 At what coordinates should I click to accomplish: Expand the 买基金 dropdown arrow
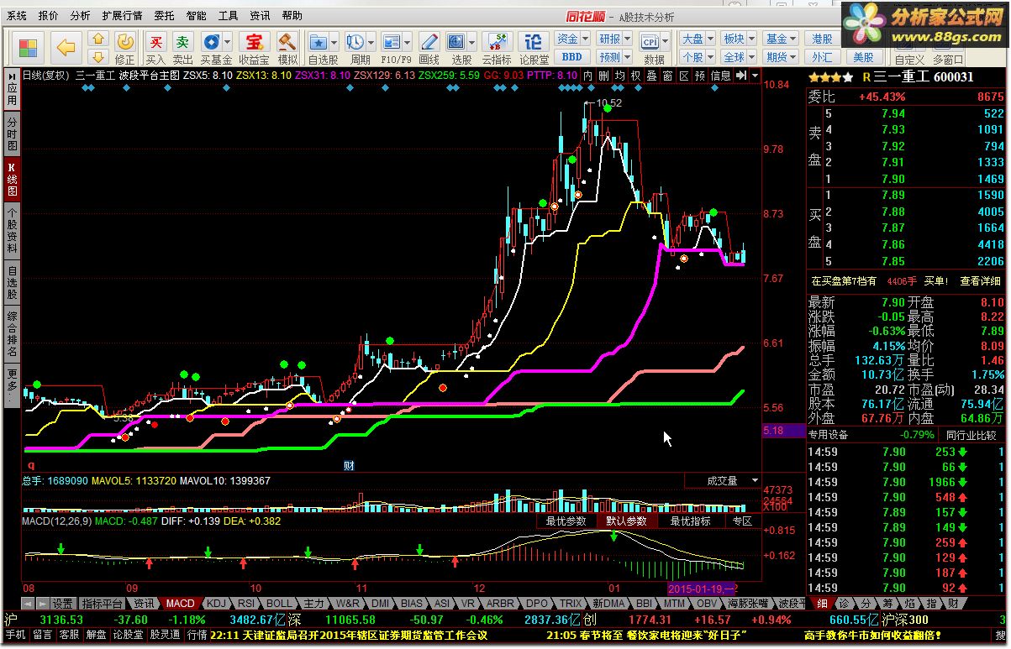click(x=228, y=42)
